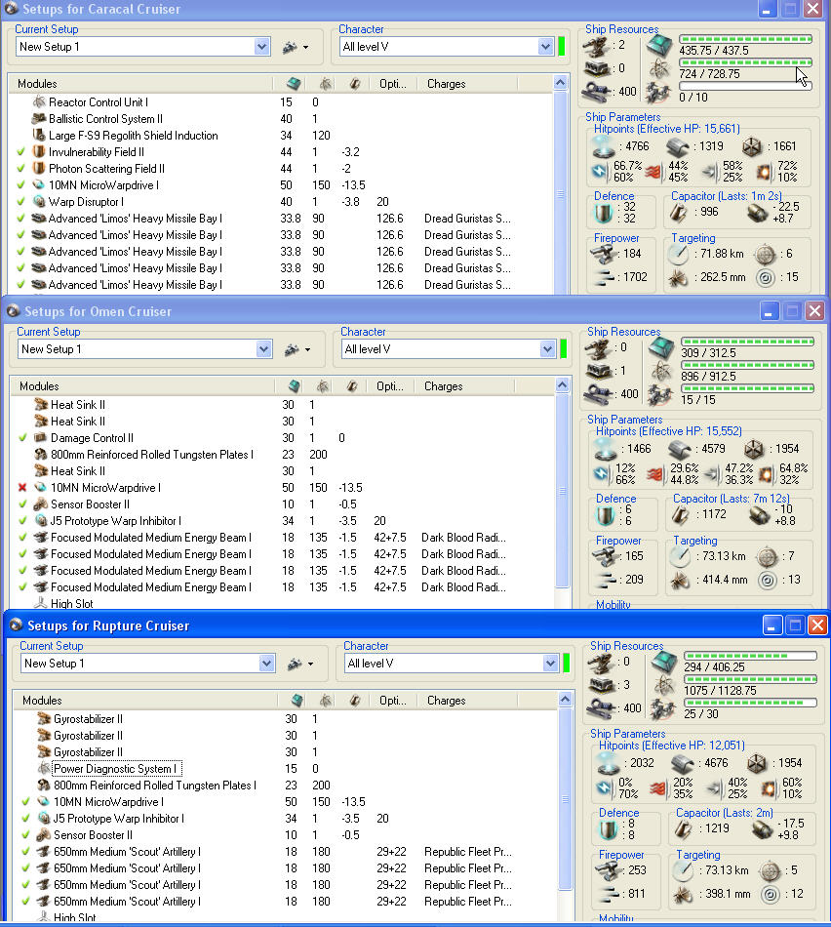The width and height of the screenshot is (831, 927).
Task: Open the Current Setup dropdown in Omen window
Action: click(x=263, y=349)
